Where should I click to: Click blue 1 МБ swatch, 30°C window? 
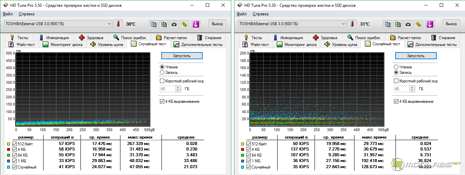[x=9, y=161]
